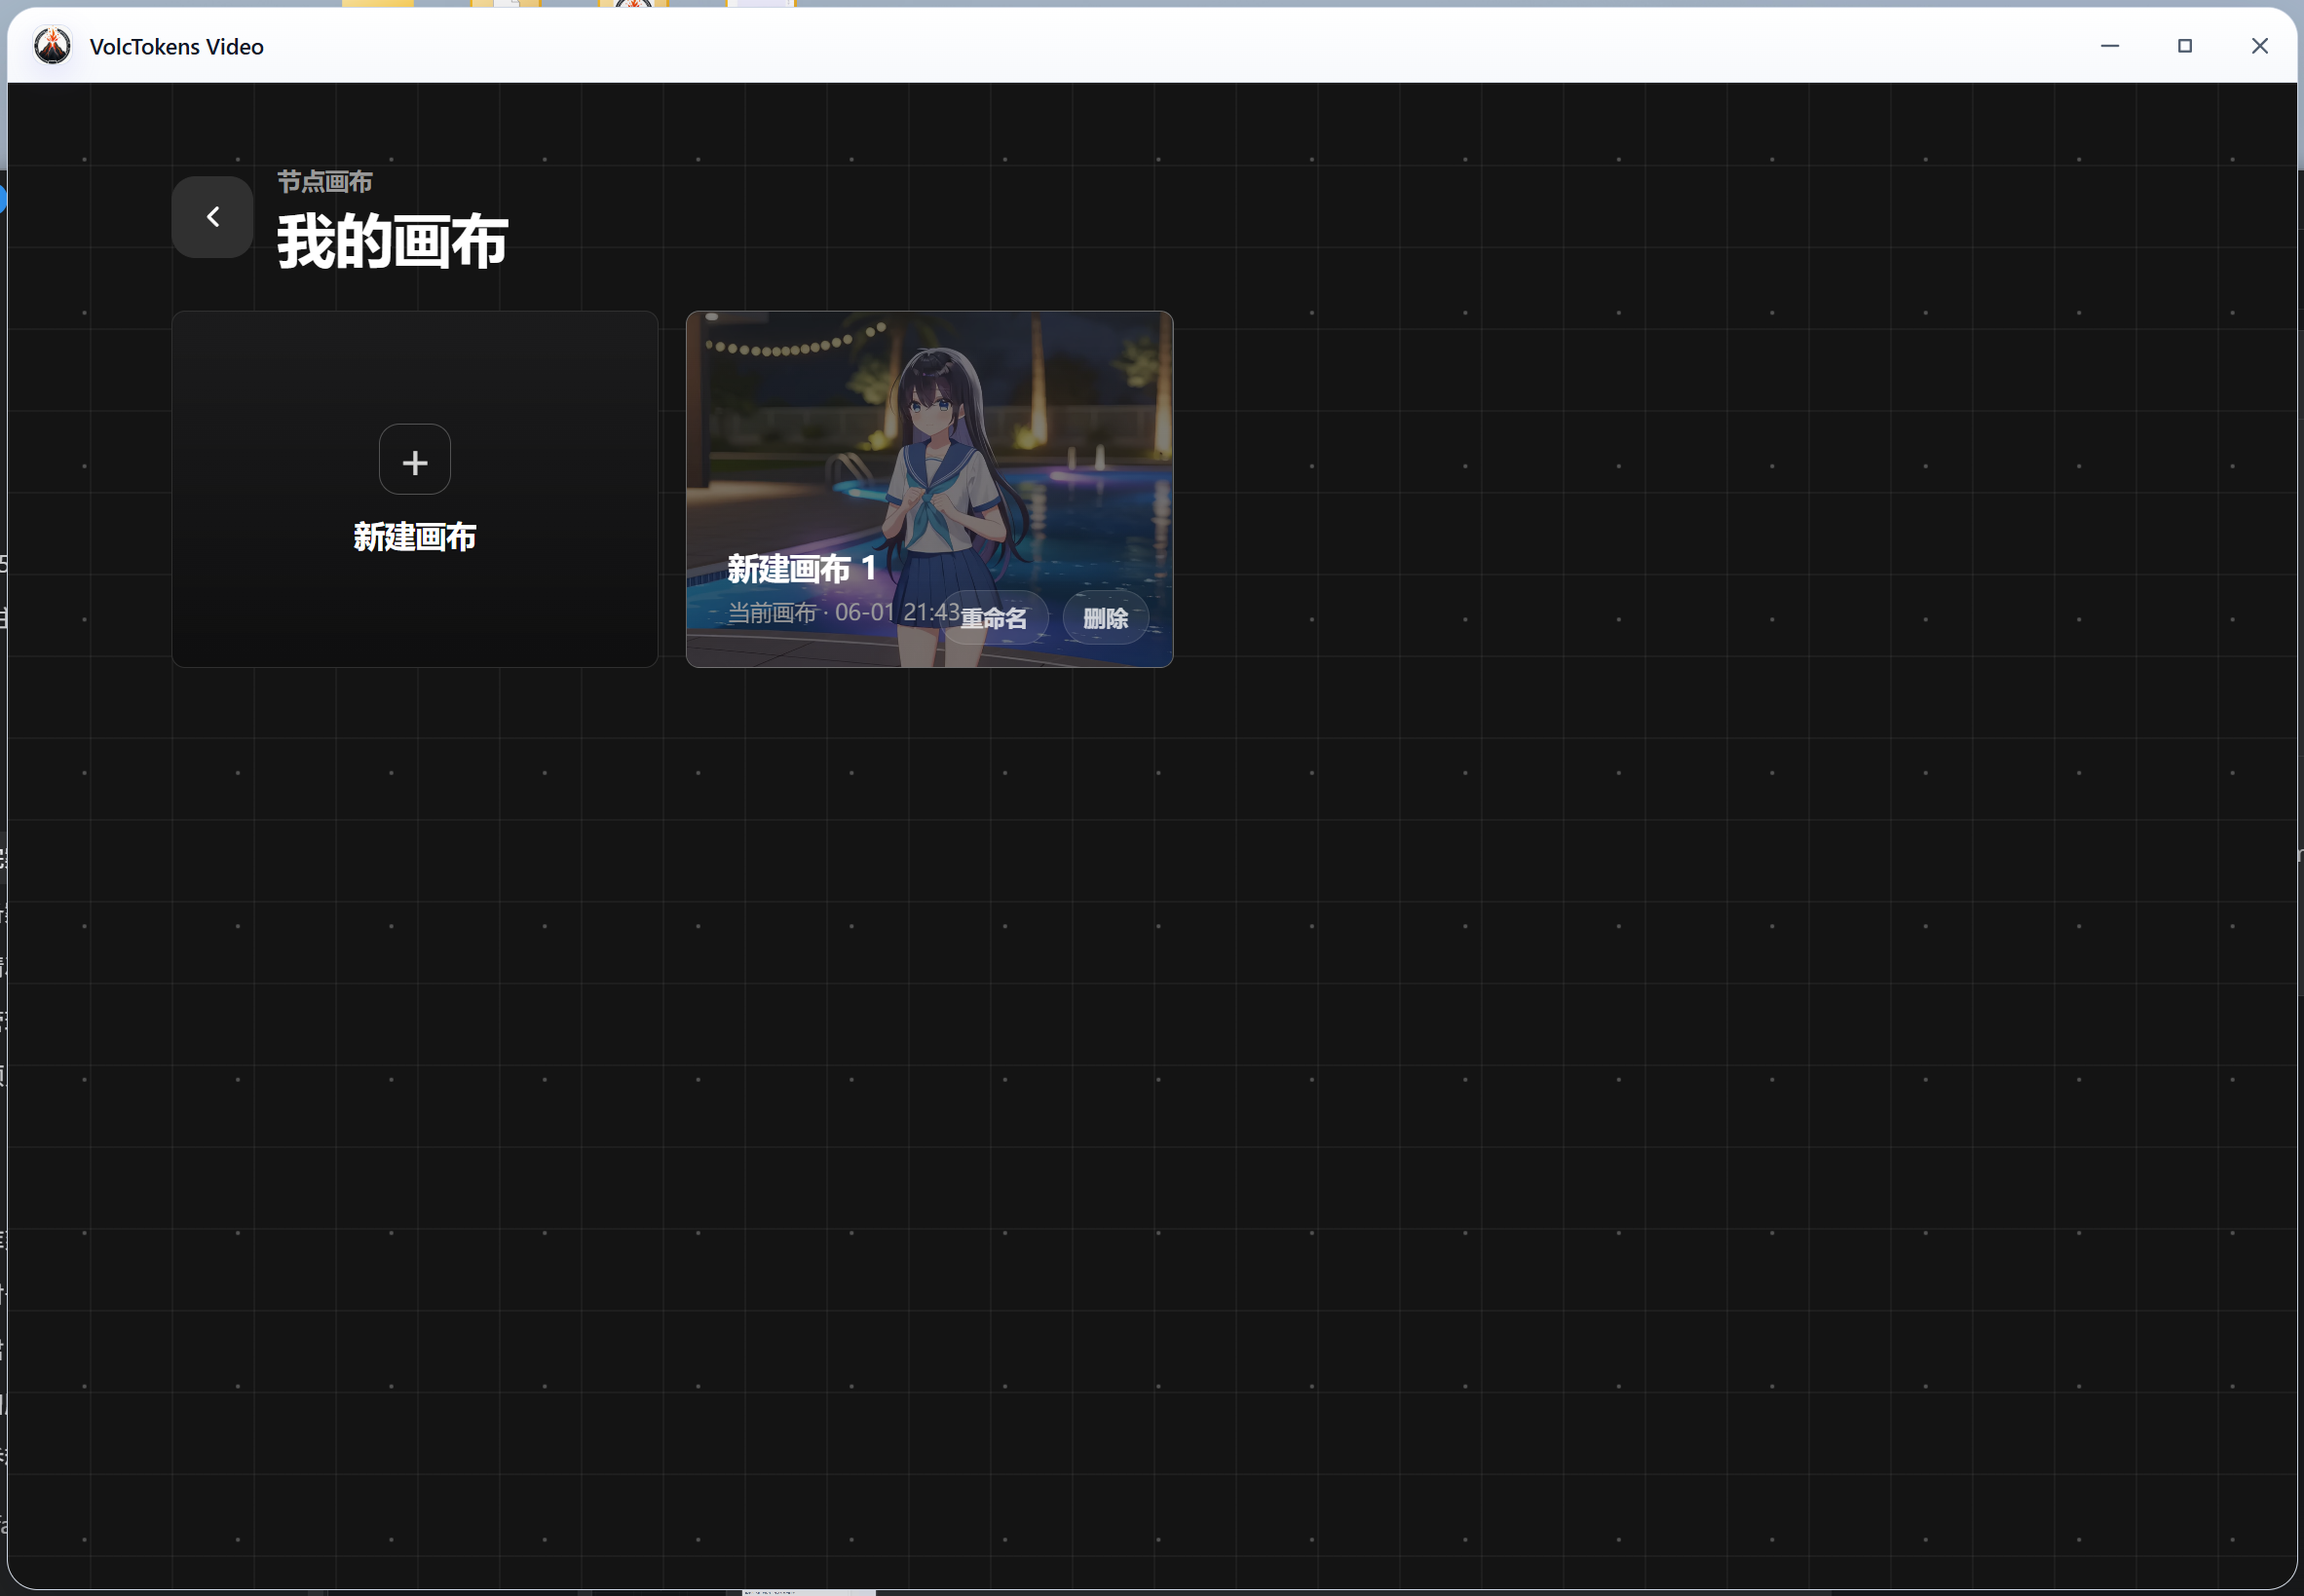Open the 新建画布 1 canvas thumbnail
The width and height of the screenshot is (2304, 1596).
[x=929, y=489]
